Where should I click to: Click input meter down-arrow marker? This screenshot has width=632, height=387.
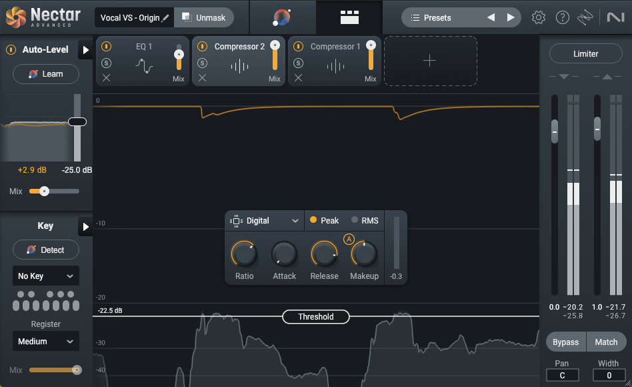pyautogui.click(x=564, y=77)
